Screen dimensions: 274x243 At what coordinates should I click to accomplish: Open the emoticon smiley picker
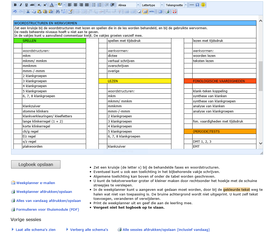tap(203, 5)
